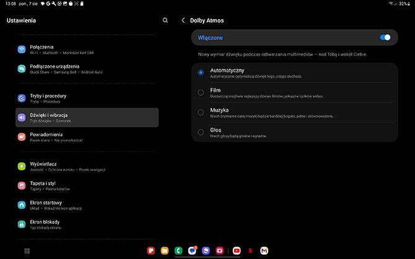The height and width of the screenshot is (259, 415).
Task: Click the Powiadomienia icon
Action: [22, 137]
